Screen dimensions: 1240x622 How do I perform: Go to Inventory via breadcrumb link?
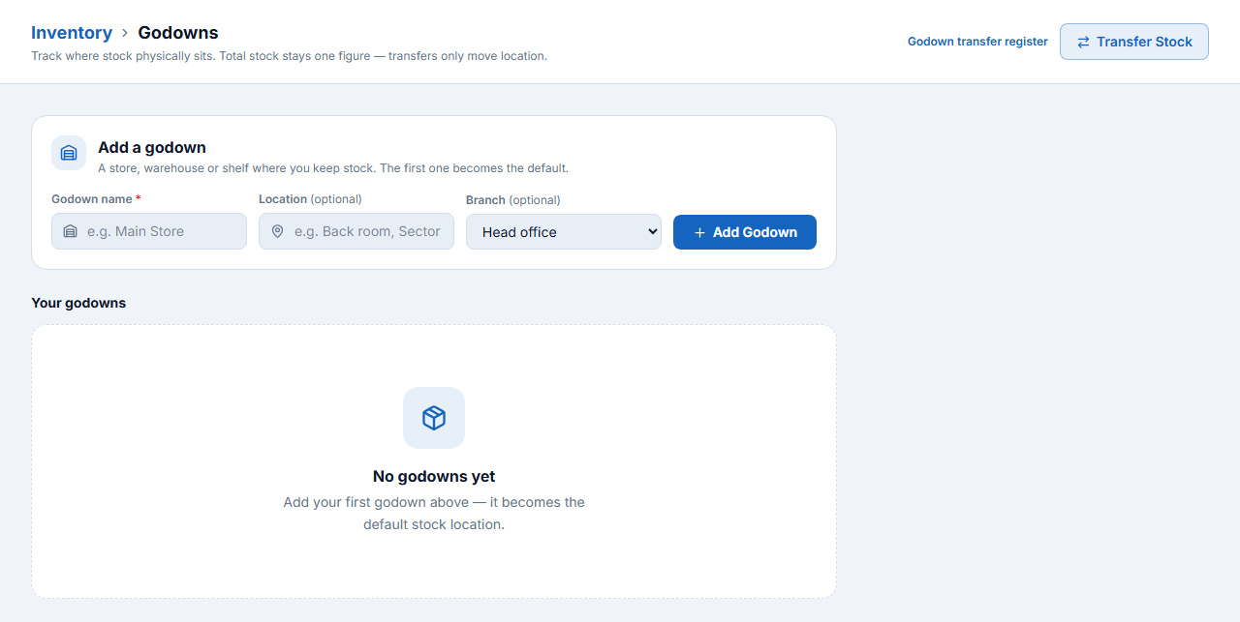[72, 33]
